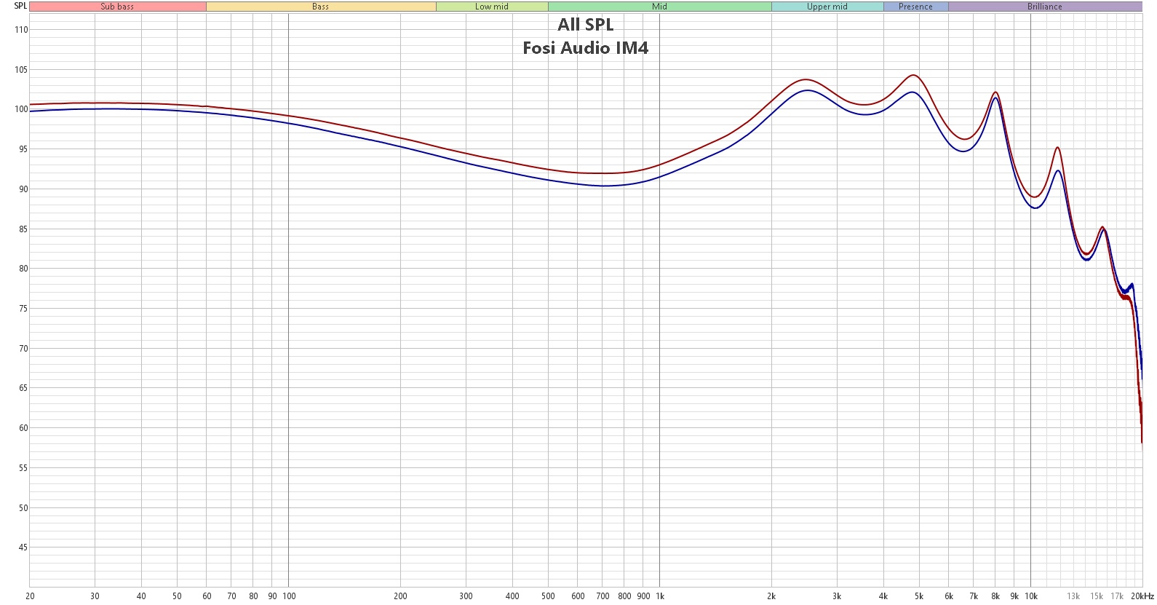The image size is (1157, 605).
Task: Select the '7k' frequency axis label
Action: (x=974, y=596)
